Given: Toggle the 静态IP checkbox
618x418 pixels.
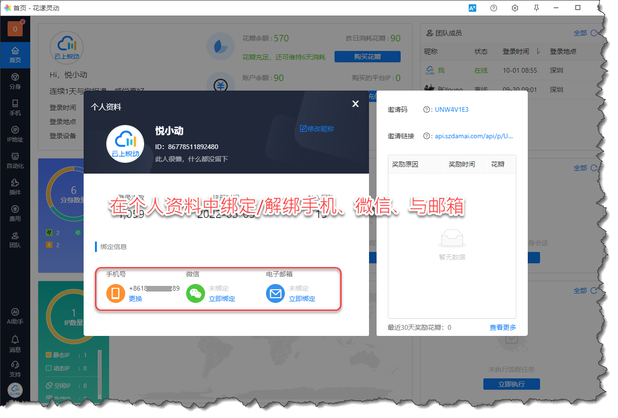Looking at the screenshot, I should (x=48, y=355).
